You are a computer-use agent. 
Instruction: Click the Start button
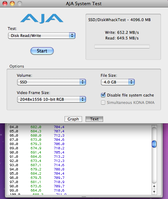tap(42, 51)
